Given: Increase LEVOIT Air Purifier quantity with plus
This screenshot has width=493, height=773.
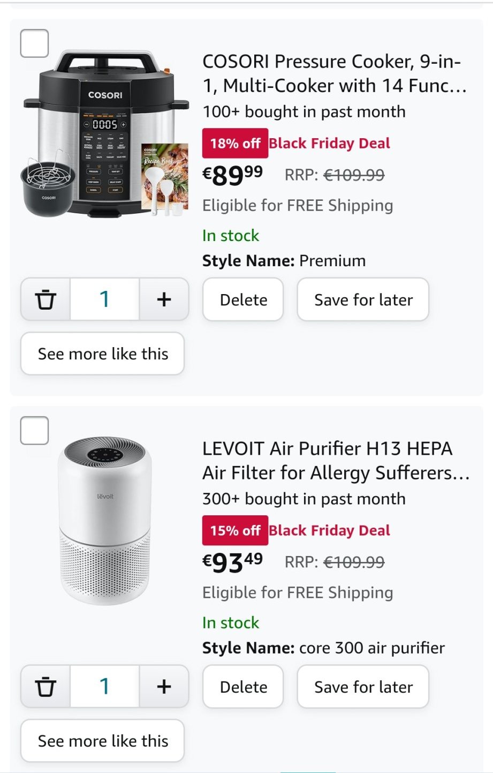Looking at the screenshot, I should coord(164,687).
